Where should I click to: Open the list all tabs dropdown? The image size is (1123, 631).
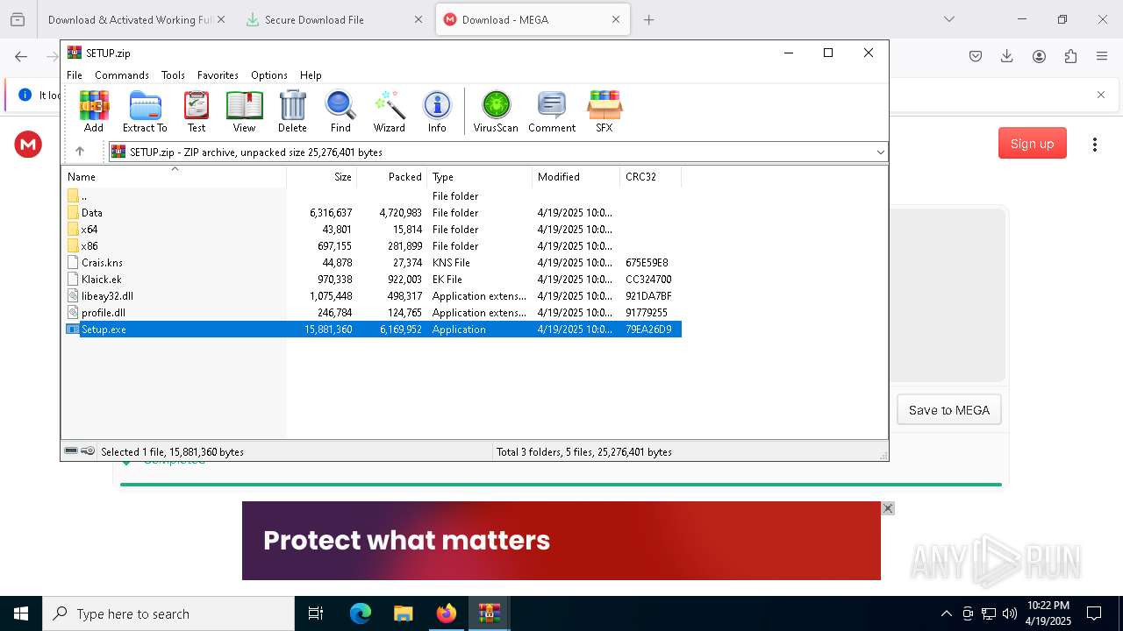[x=949, y=19]
